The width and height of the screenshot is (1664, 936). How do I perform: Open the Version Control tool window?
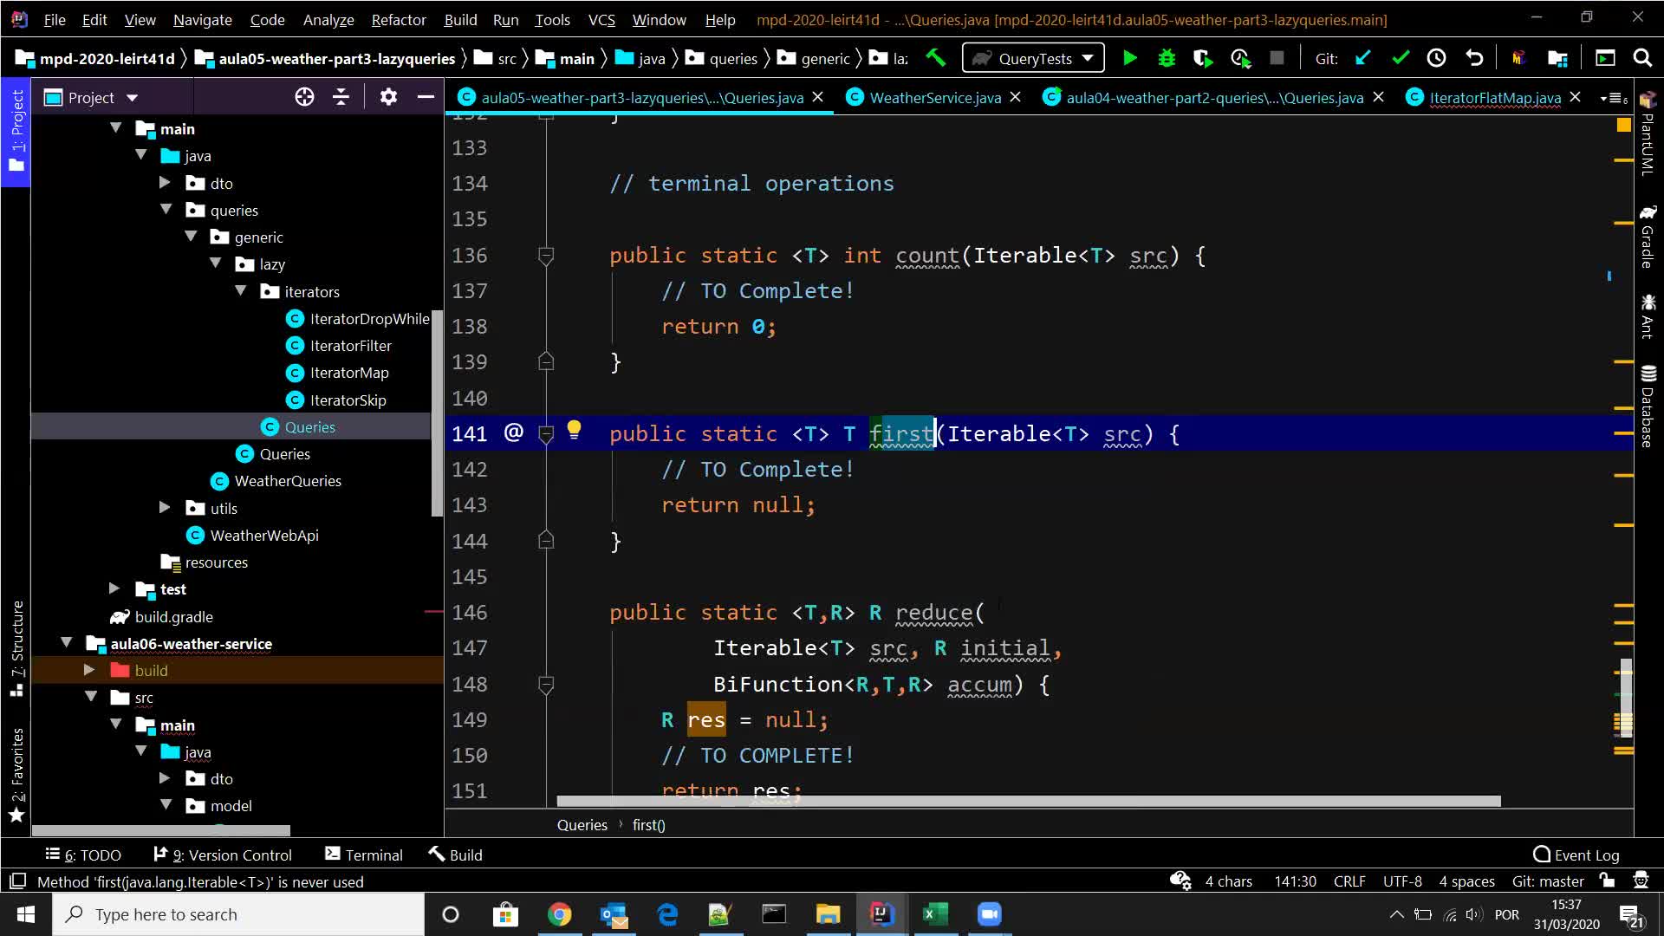tap(222, 855)
